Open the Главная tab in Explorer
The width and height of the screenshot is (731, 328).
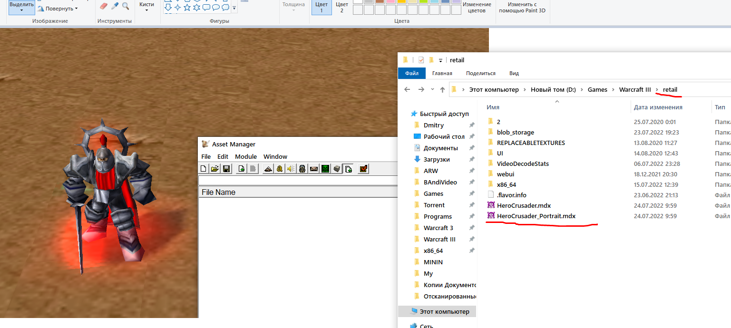point(442,73)
